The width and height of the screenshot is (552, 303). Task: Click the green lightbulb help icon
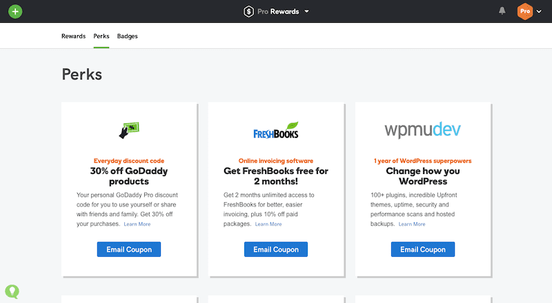pos(12,291)
